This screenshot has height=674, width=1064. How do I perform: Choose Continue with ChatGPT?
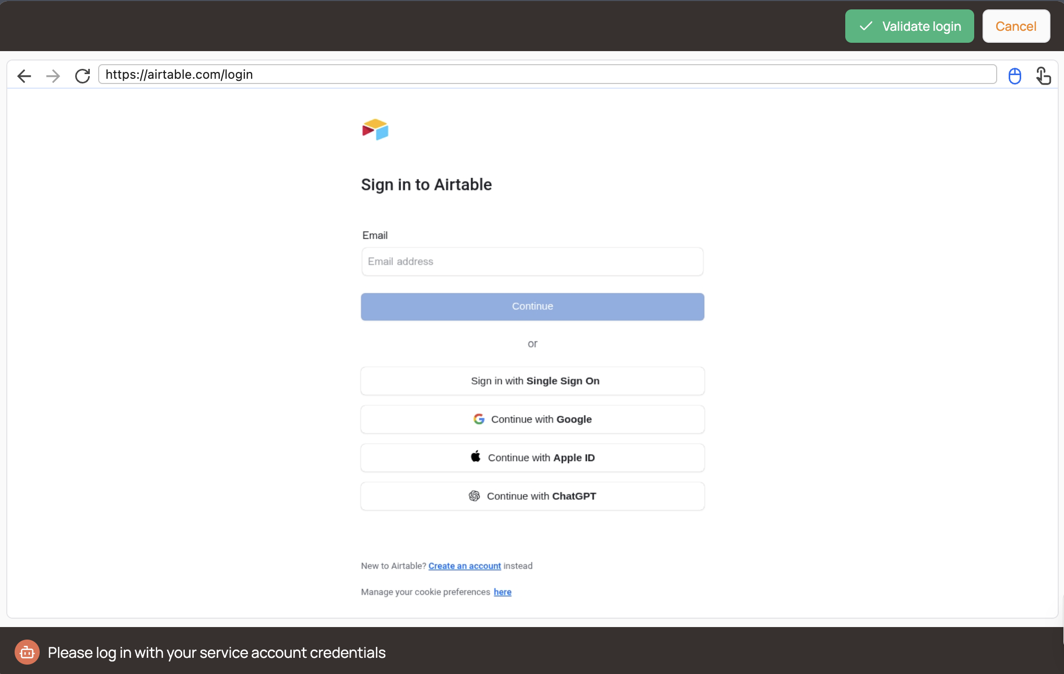(x=533, y=496)
